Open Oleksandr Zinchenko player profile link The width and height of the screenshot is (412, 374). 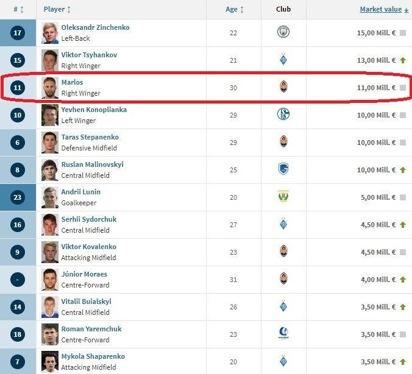pyautogui.click(x=95, y=27)
